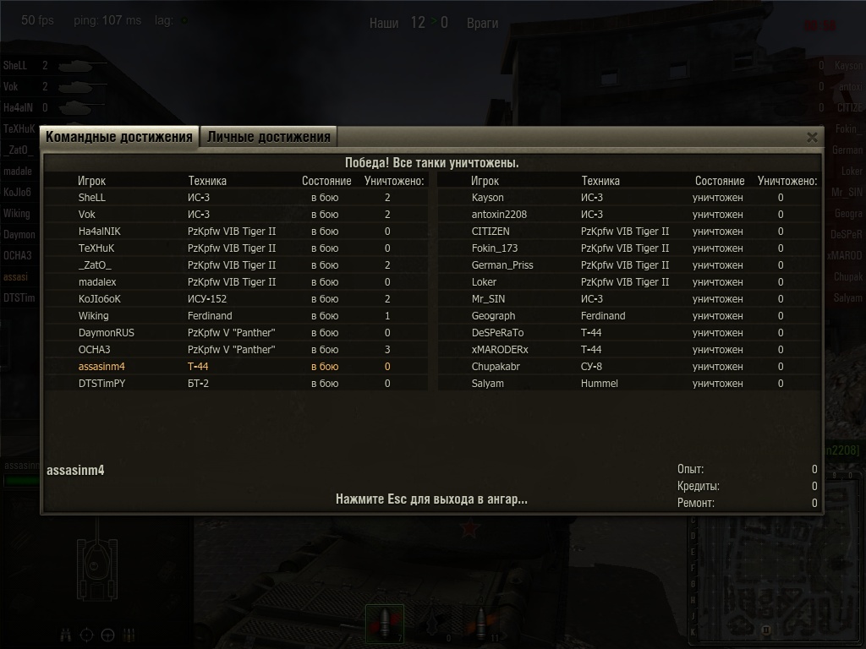This screenshot has width=866, height=649.
Task: Select the middle empty shell slot
Action: pyautogui.click(x=433, y=624)
